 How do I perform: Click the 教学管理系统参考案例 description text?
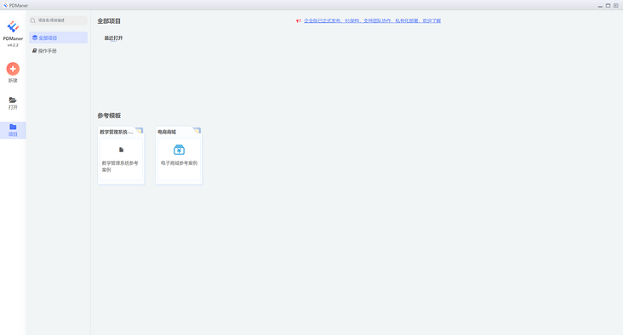tap(120, 167)
